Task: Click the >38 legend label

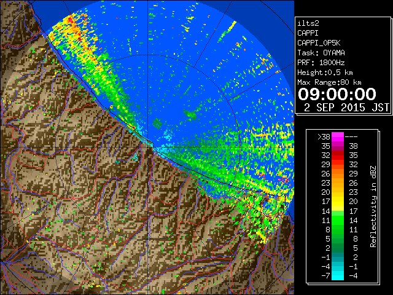Action: coord(324,136)
